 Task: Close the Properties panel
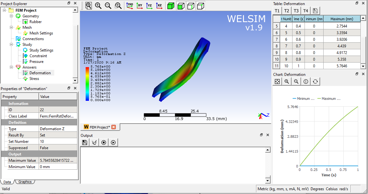coord(75,88)
